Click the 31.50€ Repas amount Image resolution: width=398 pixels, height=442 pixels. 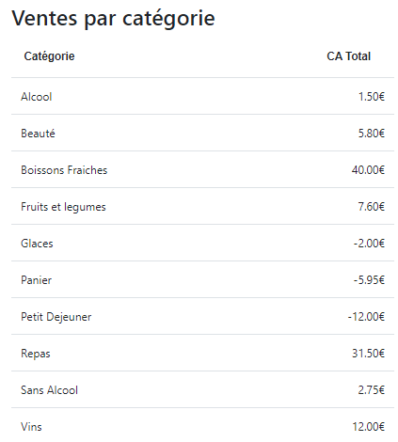pos(368,354)
